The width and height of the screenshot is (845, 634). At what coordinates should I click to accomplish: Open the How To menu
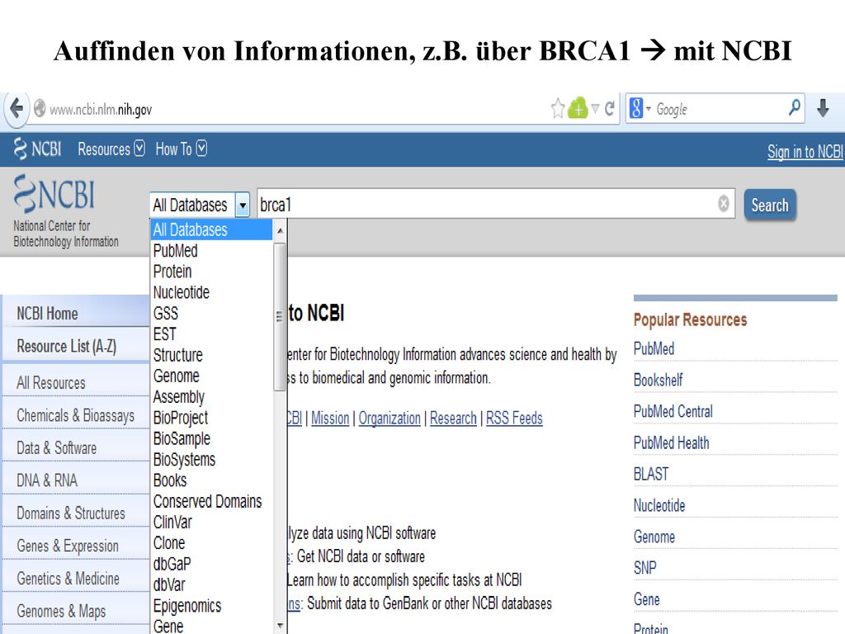pos(181,149)
